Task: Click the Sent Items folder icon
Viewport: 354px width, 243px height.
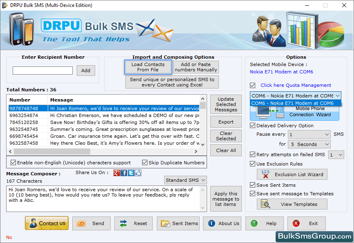Action: 165,223
